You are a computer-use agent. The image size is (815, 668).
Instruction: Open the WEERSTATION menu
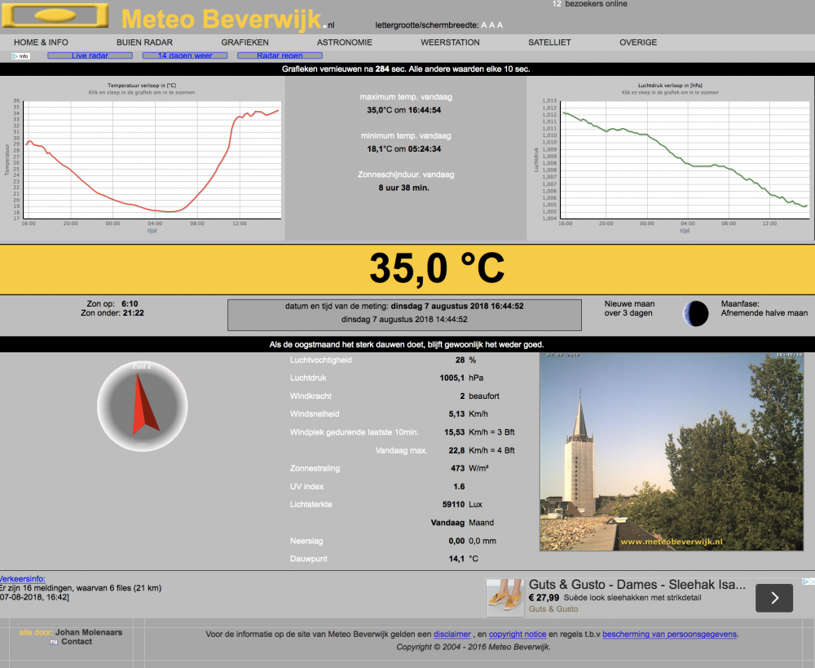[450, 42]
